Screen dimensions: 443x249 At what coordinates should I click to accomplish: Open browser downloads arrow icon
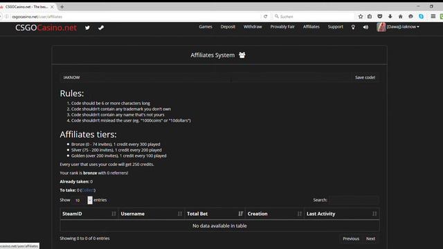(390, 17)
